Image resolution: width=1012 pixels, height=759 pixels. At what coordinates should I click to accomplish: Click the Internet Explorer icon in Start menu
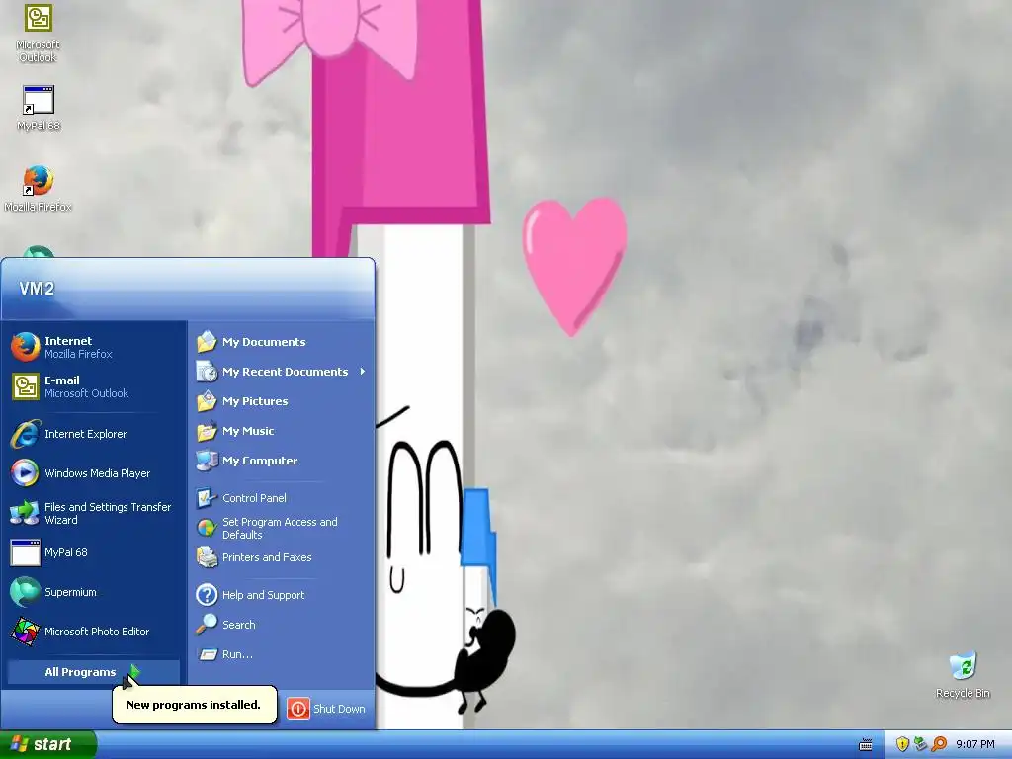[25, 434]
